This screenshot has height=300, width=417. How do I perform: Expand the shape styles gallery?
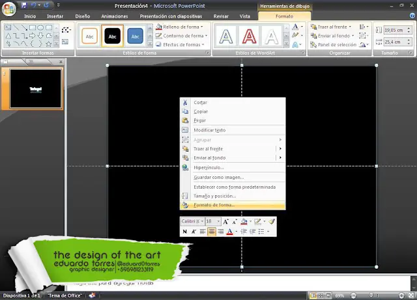coord(150,44)
